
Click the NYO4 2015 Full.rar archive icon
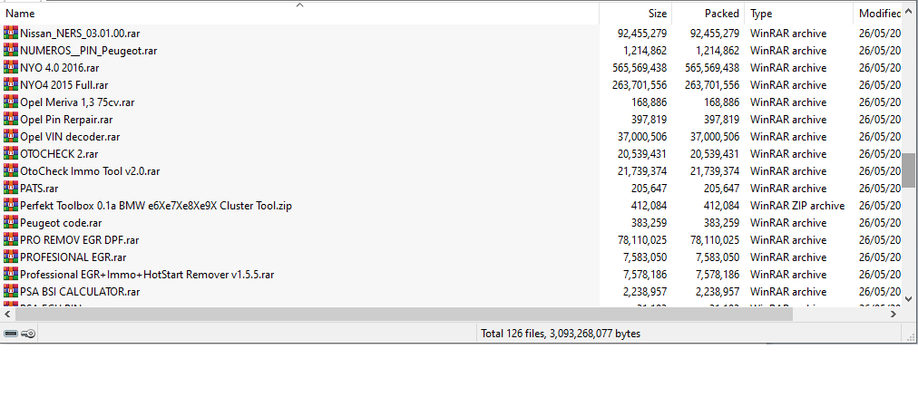click(11, 85)
